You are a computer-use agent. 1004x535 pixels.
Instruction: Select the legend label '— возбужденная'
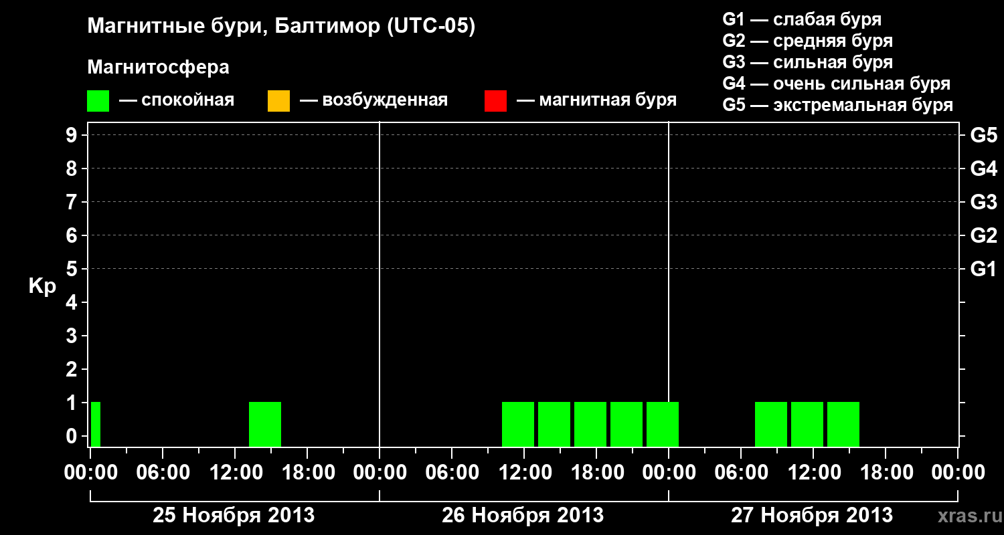pos(373,100)
